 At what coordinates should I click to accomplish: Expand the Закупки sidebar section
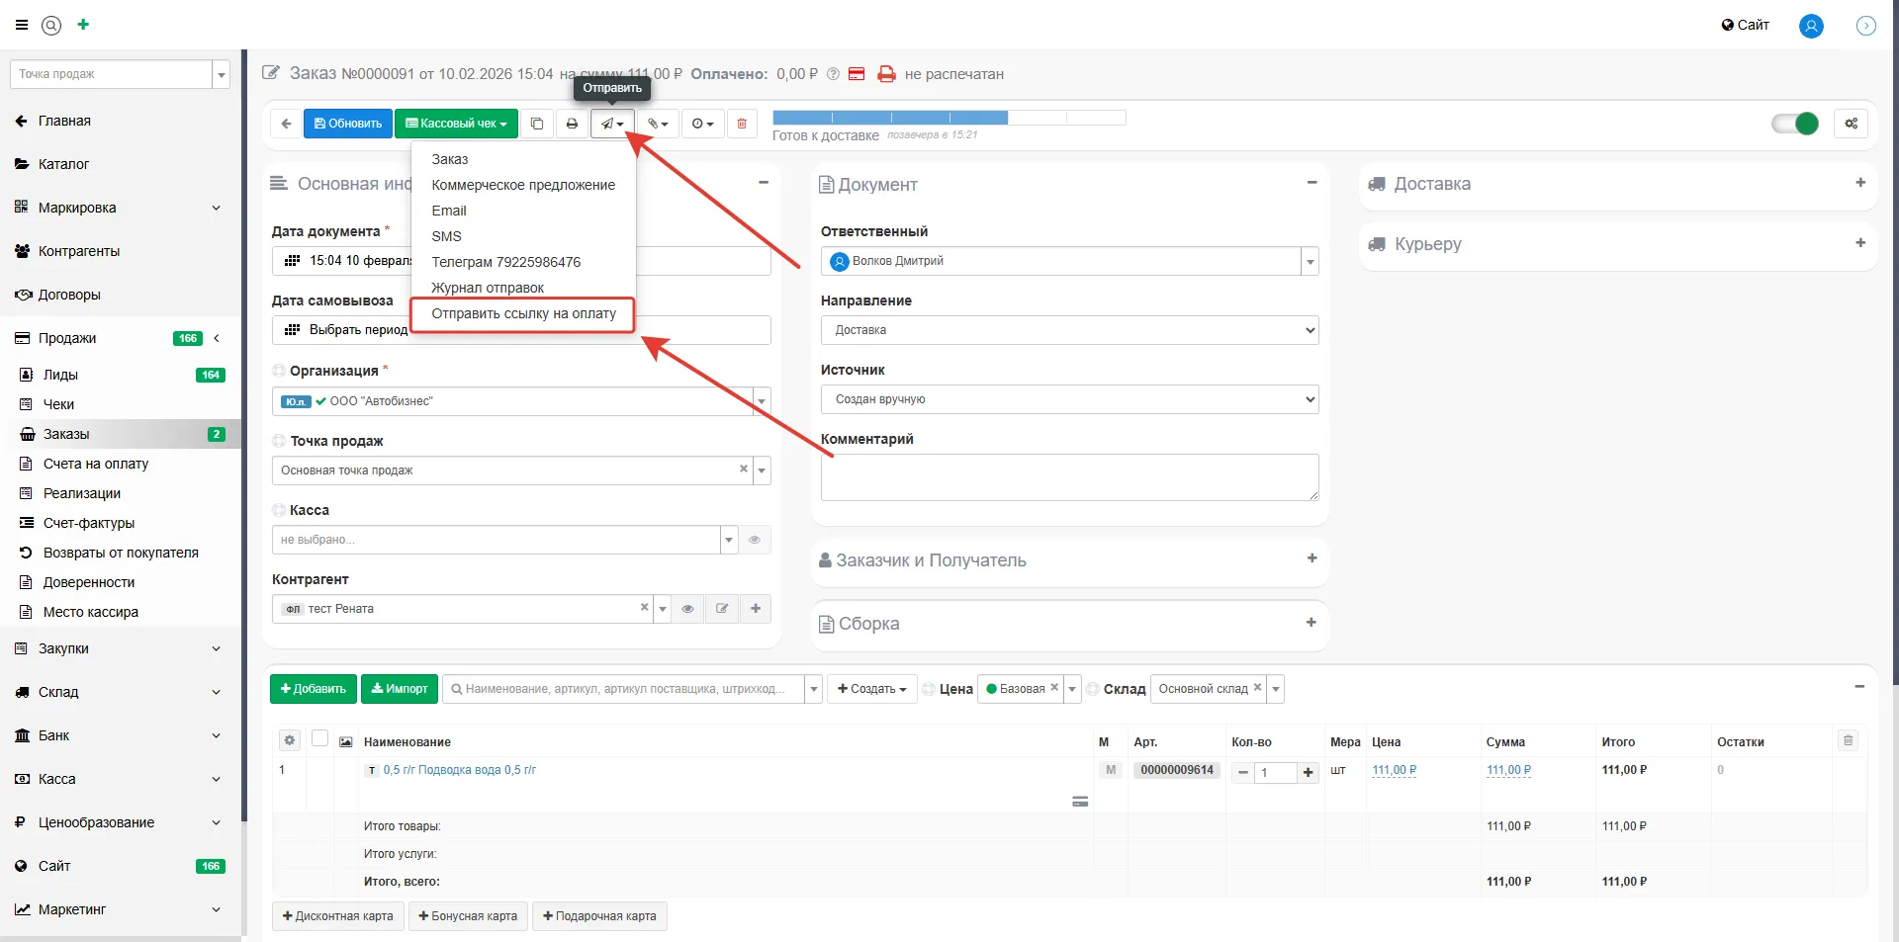coord(119,648)
